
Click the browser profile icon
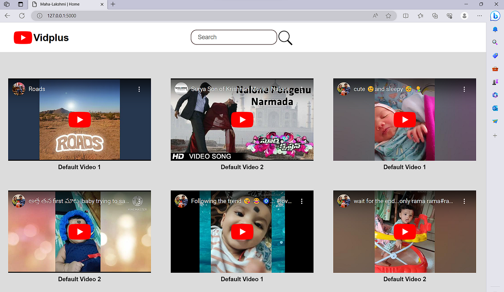[x=464, y=16]
